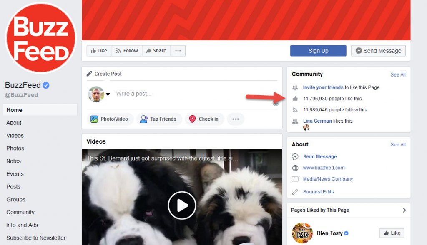The image size is (427, 245).
Task: Click Invite your friends link
Action: pos(323,87)
